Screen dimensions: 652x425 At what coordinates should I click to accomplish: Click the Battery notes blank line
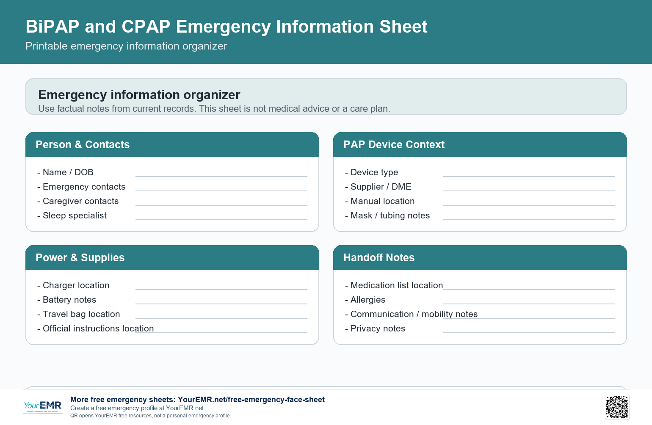point(221,304)
